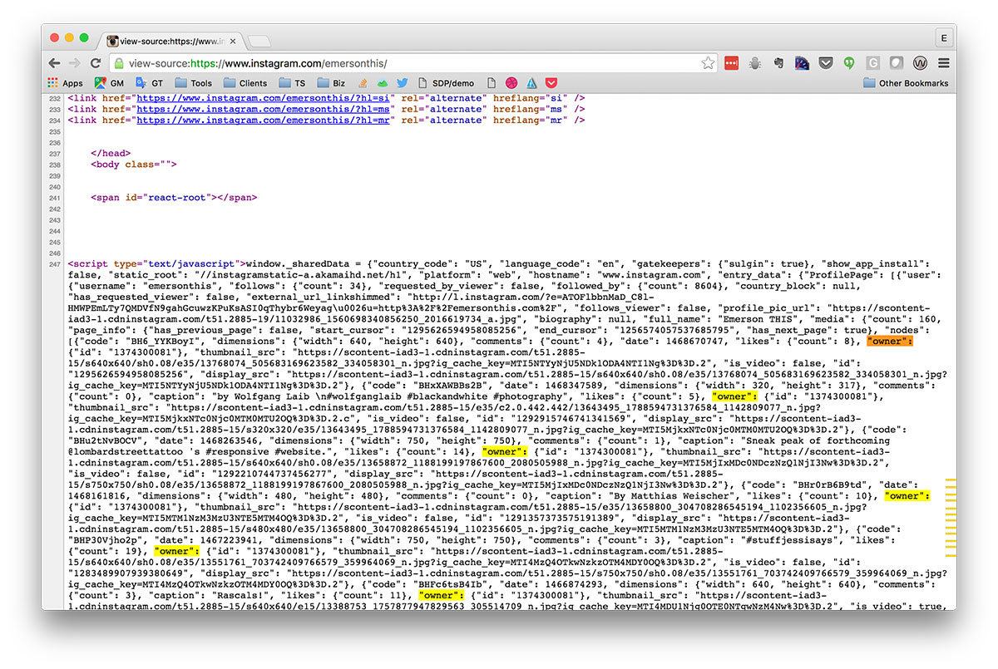The height and width of the screenshot is (669, 998).
Task: Open the Evernote elephant extension
Action: 778,63
